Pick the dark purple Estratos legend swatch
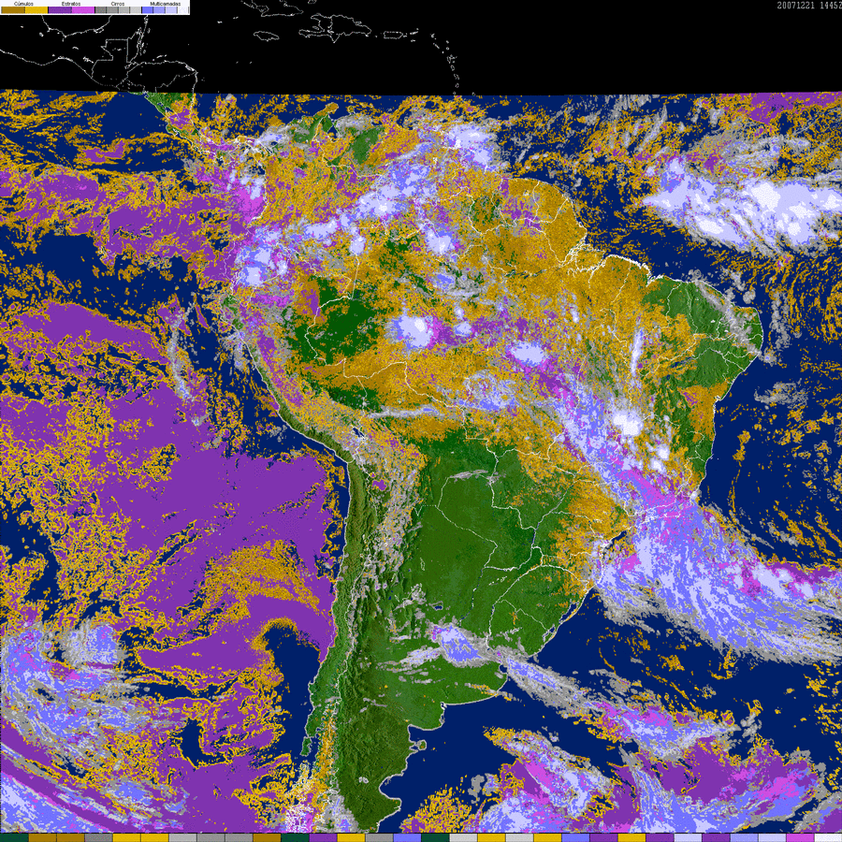This screenshot has height=842, width=842. (x=60, y=10)
